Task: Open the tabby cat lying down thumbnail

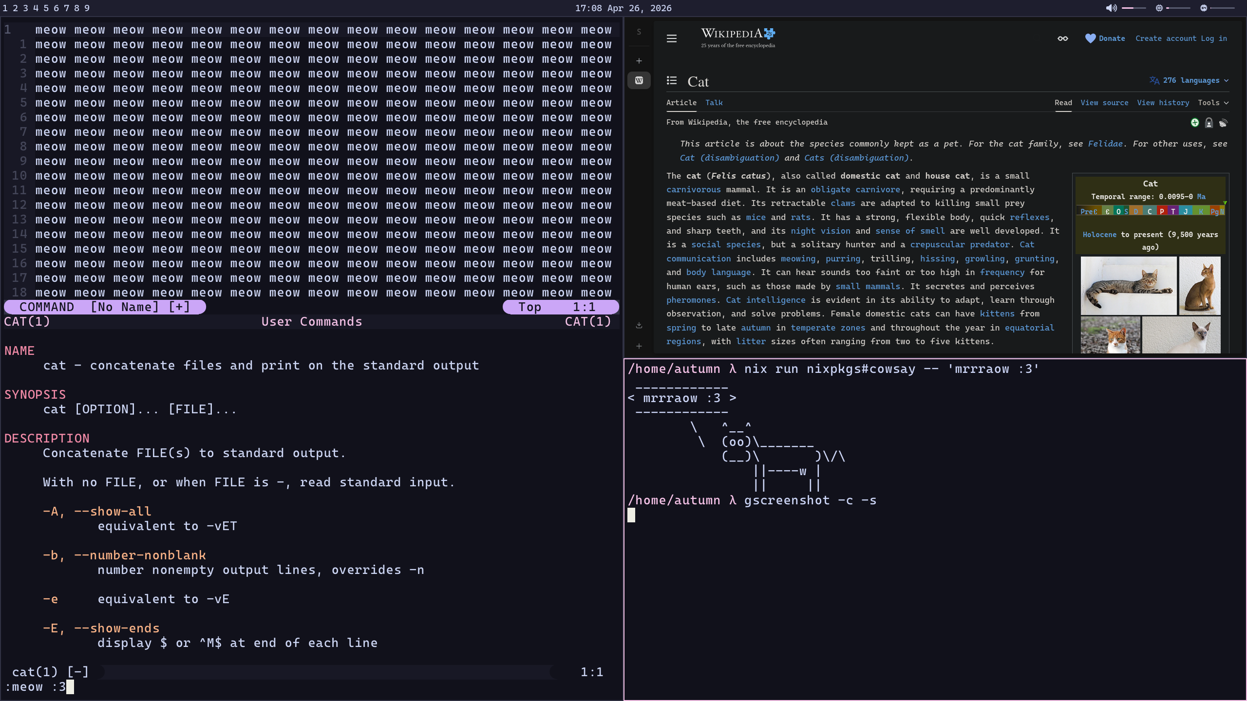Action: (1128, 286)
